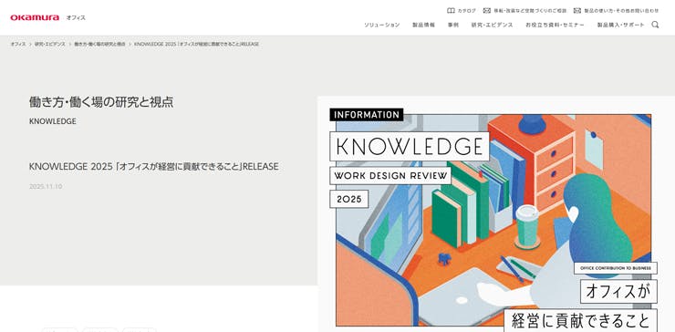Open the ソリューション menu

pyautogui.click(x=382, y=25)
